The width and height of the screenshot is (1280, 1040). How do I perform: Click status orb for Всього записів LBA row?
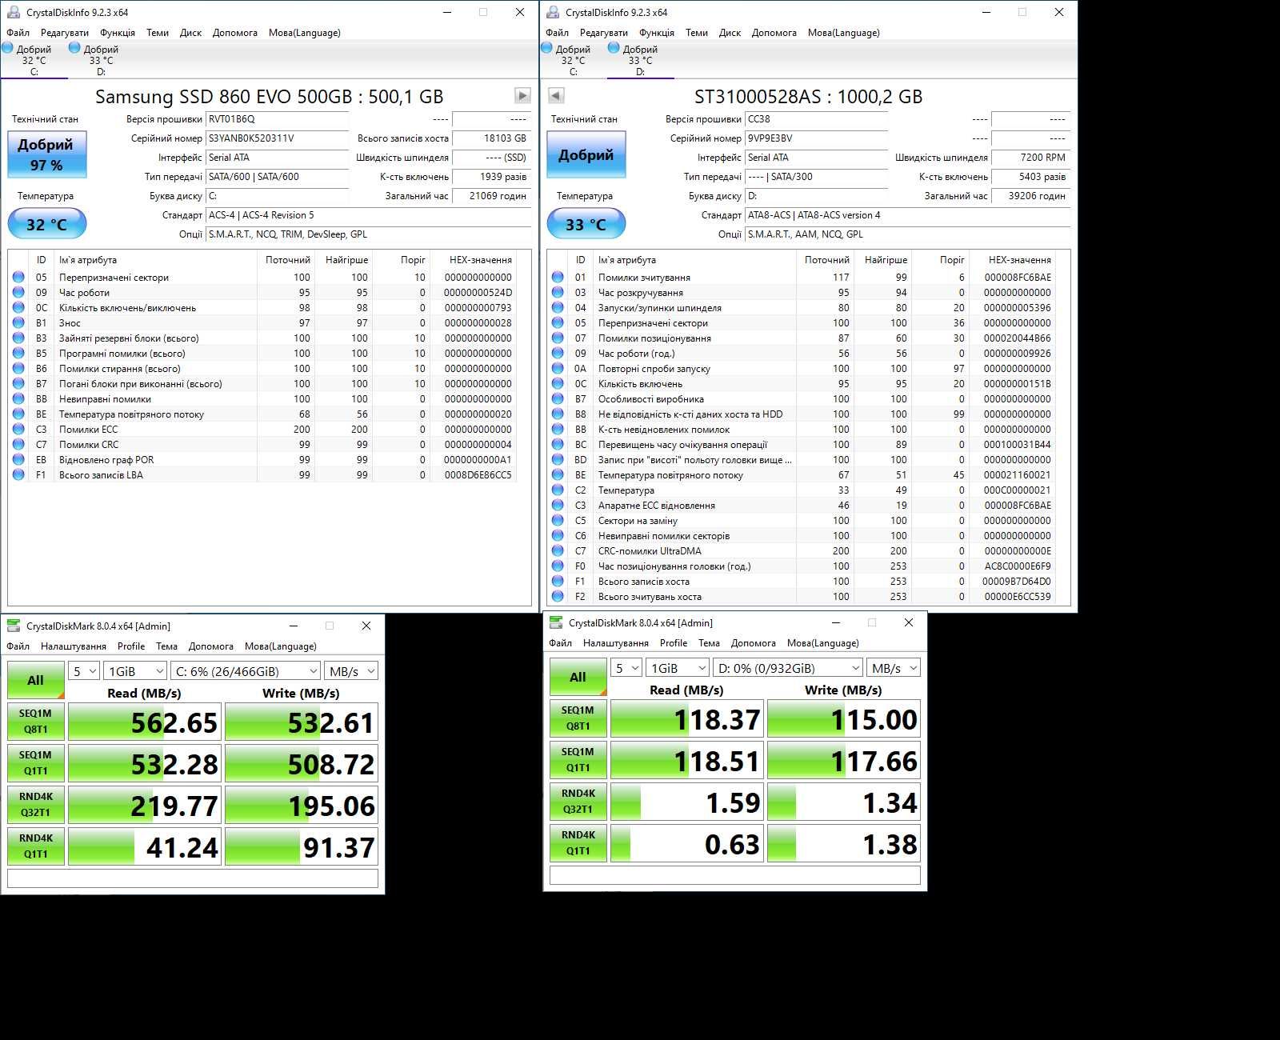(18, 475)
